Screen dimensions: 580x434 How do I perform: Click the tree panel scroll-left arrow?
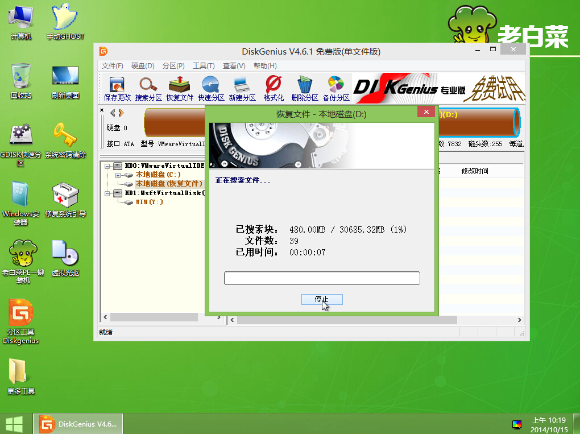tap(105, 317)
